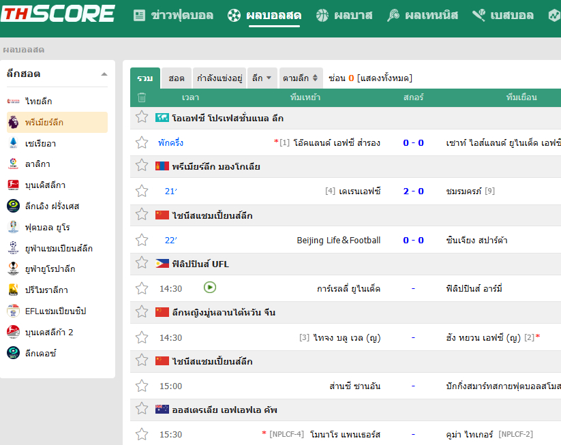Click the partially visible icon after เบสบอล
This screenshot has height=445, width=561.
click(555, 16)
